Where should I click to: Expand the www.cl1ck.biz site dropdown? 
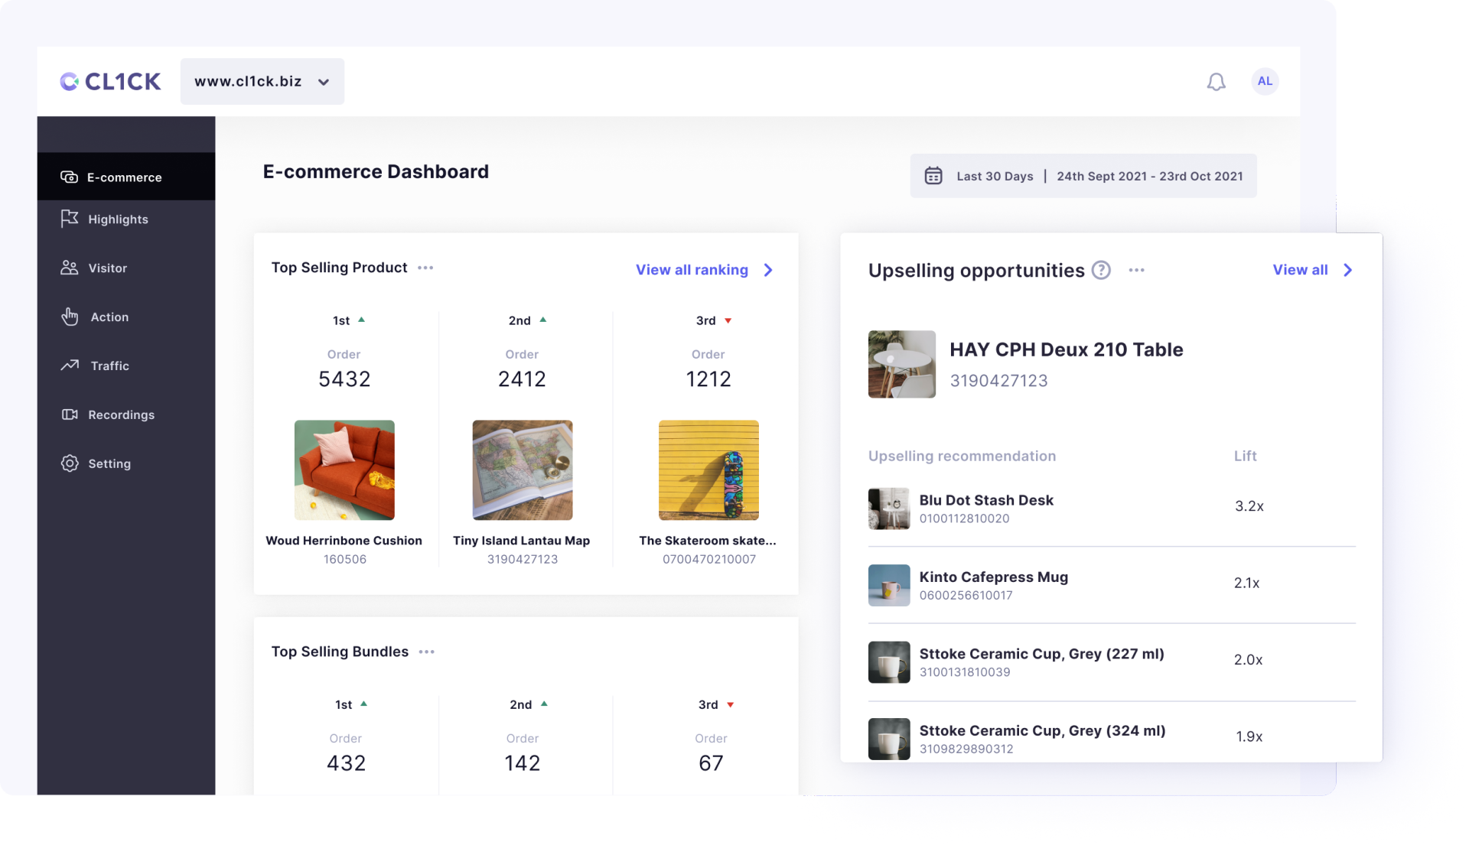(x=262, y=81)
